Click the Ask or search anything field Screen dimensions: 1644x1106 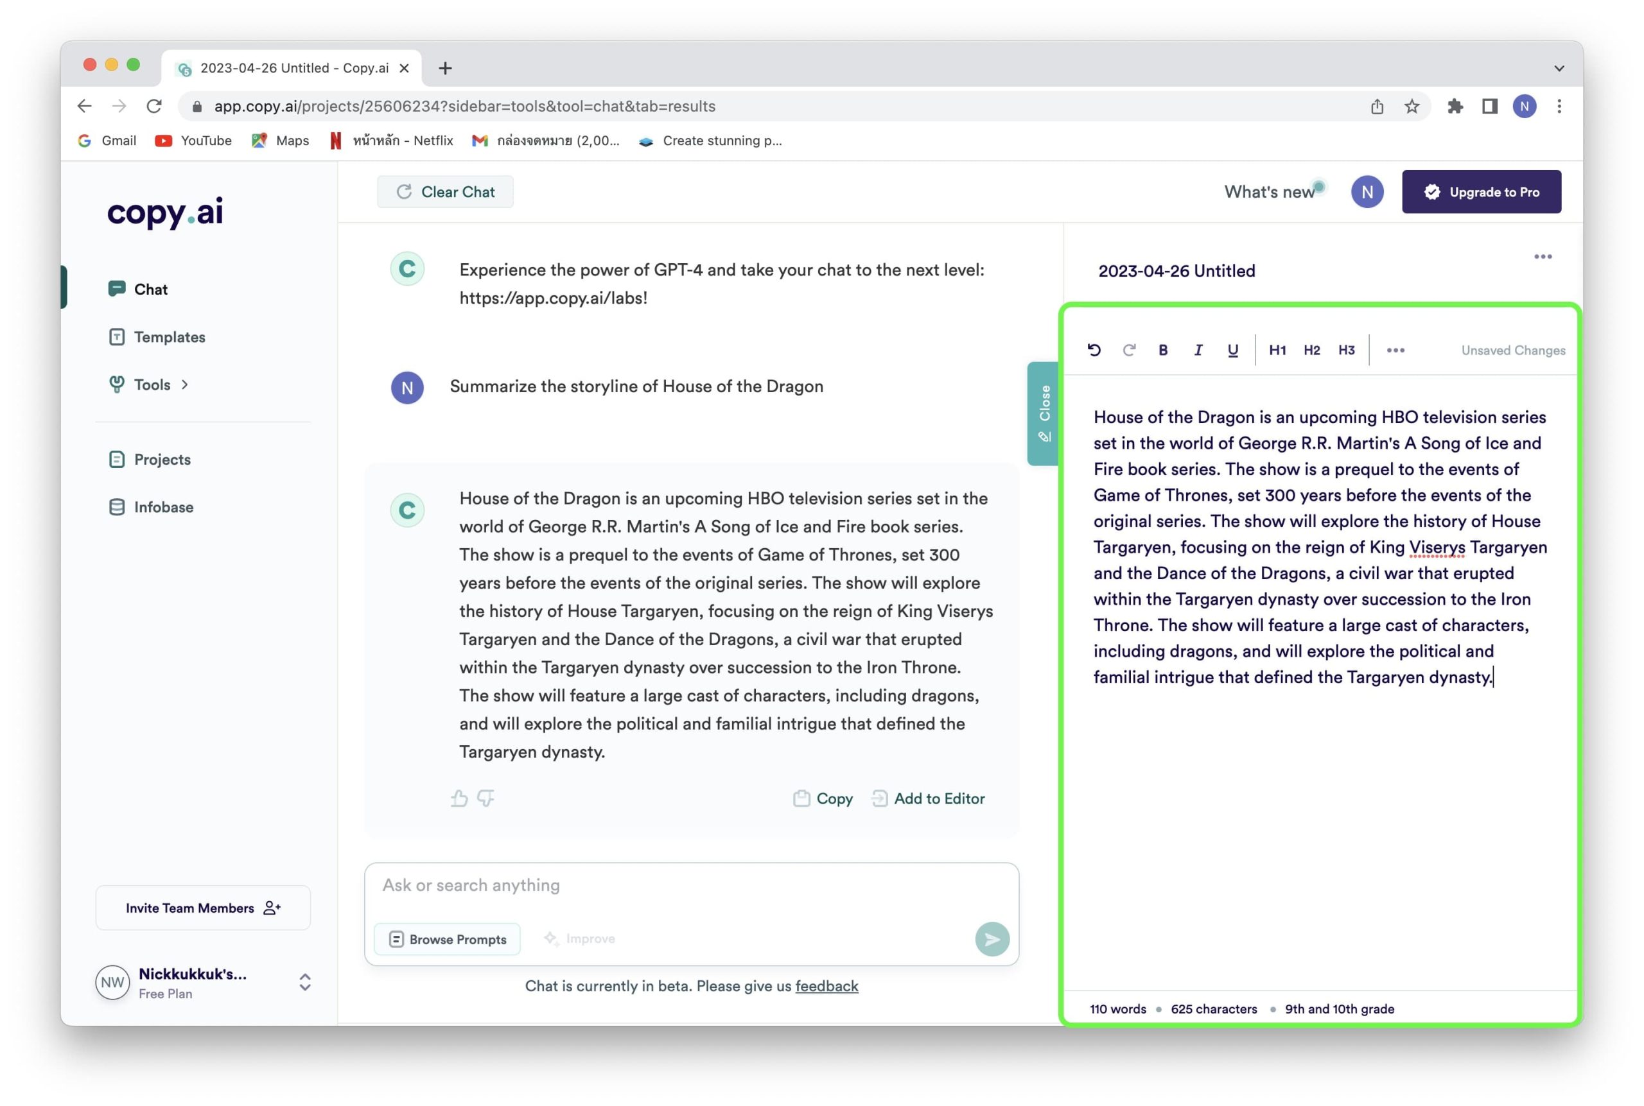[x=692, y=885]
